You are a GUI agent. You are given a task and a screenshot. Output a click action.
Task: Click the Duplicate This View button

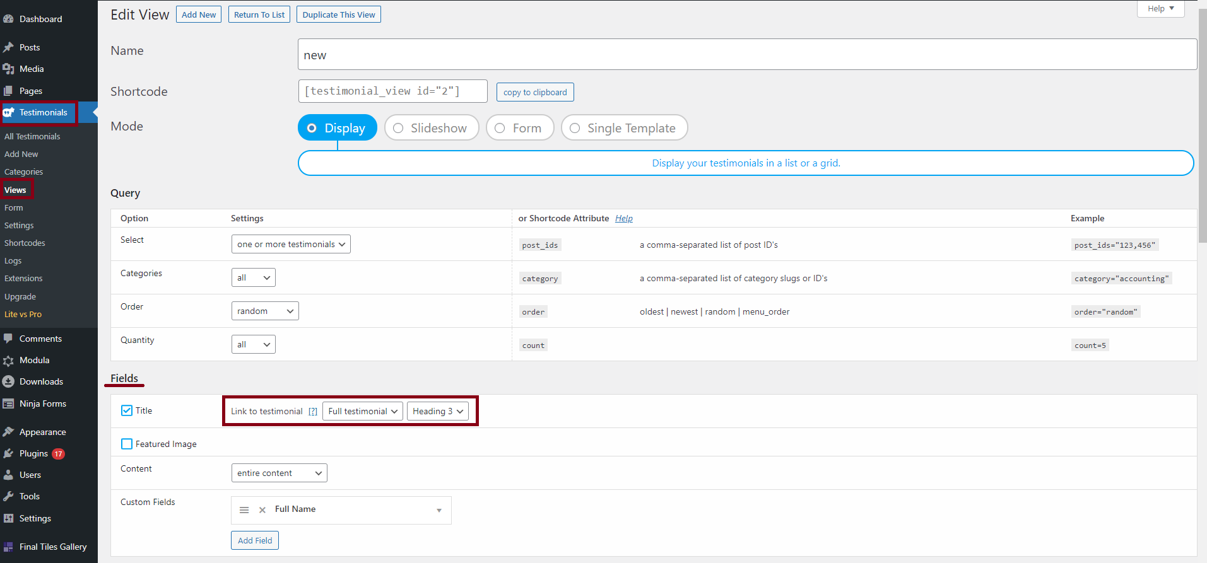pyautogui.click(x=339, y=15)
